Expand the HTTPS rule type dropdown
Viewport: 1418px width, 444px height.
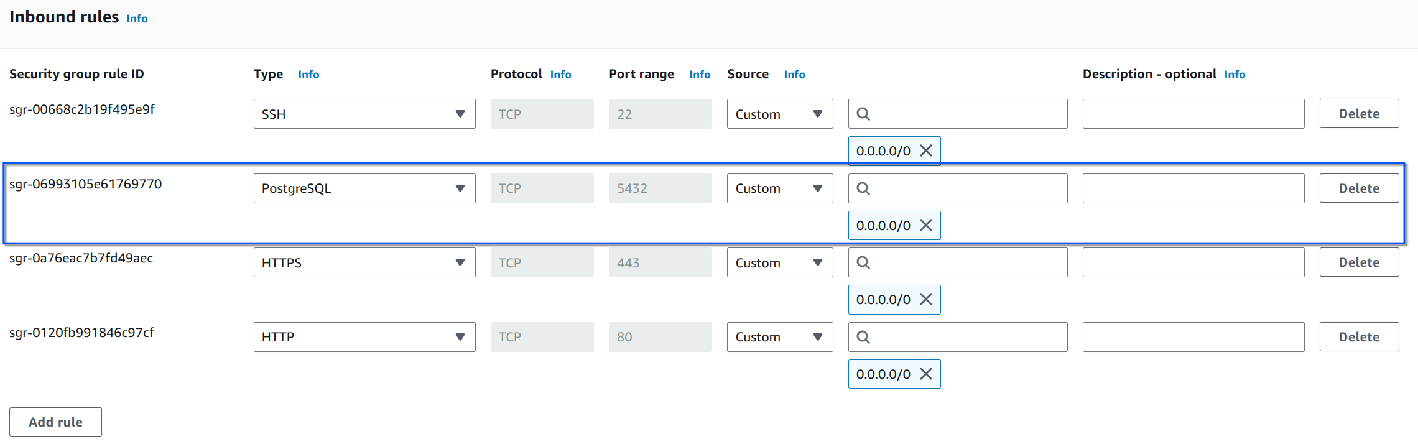pyautogui.click(x=364, y=263)
